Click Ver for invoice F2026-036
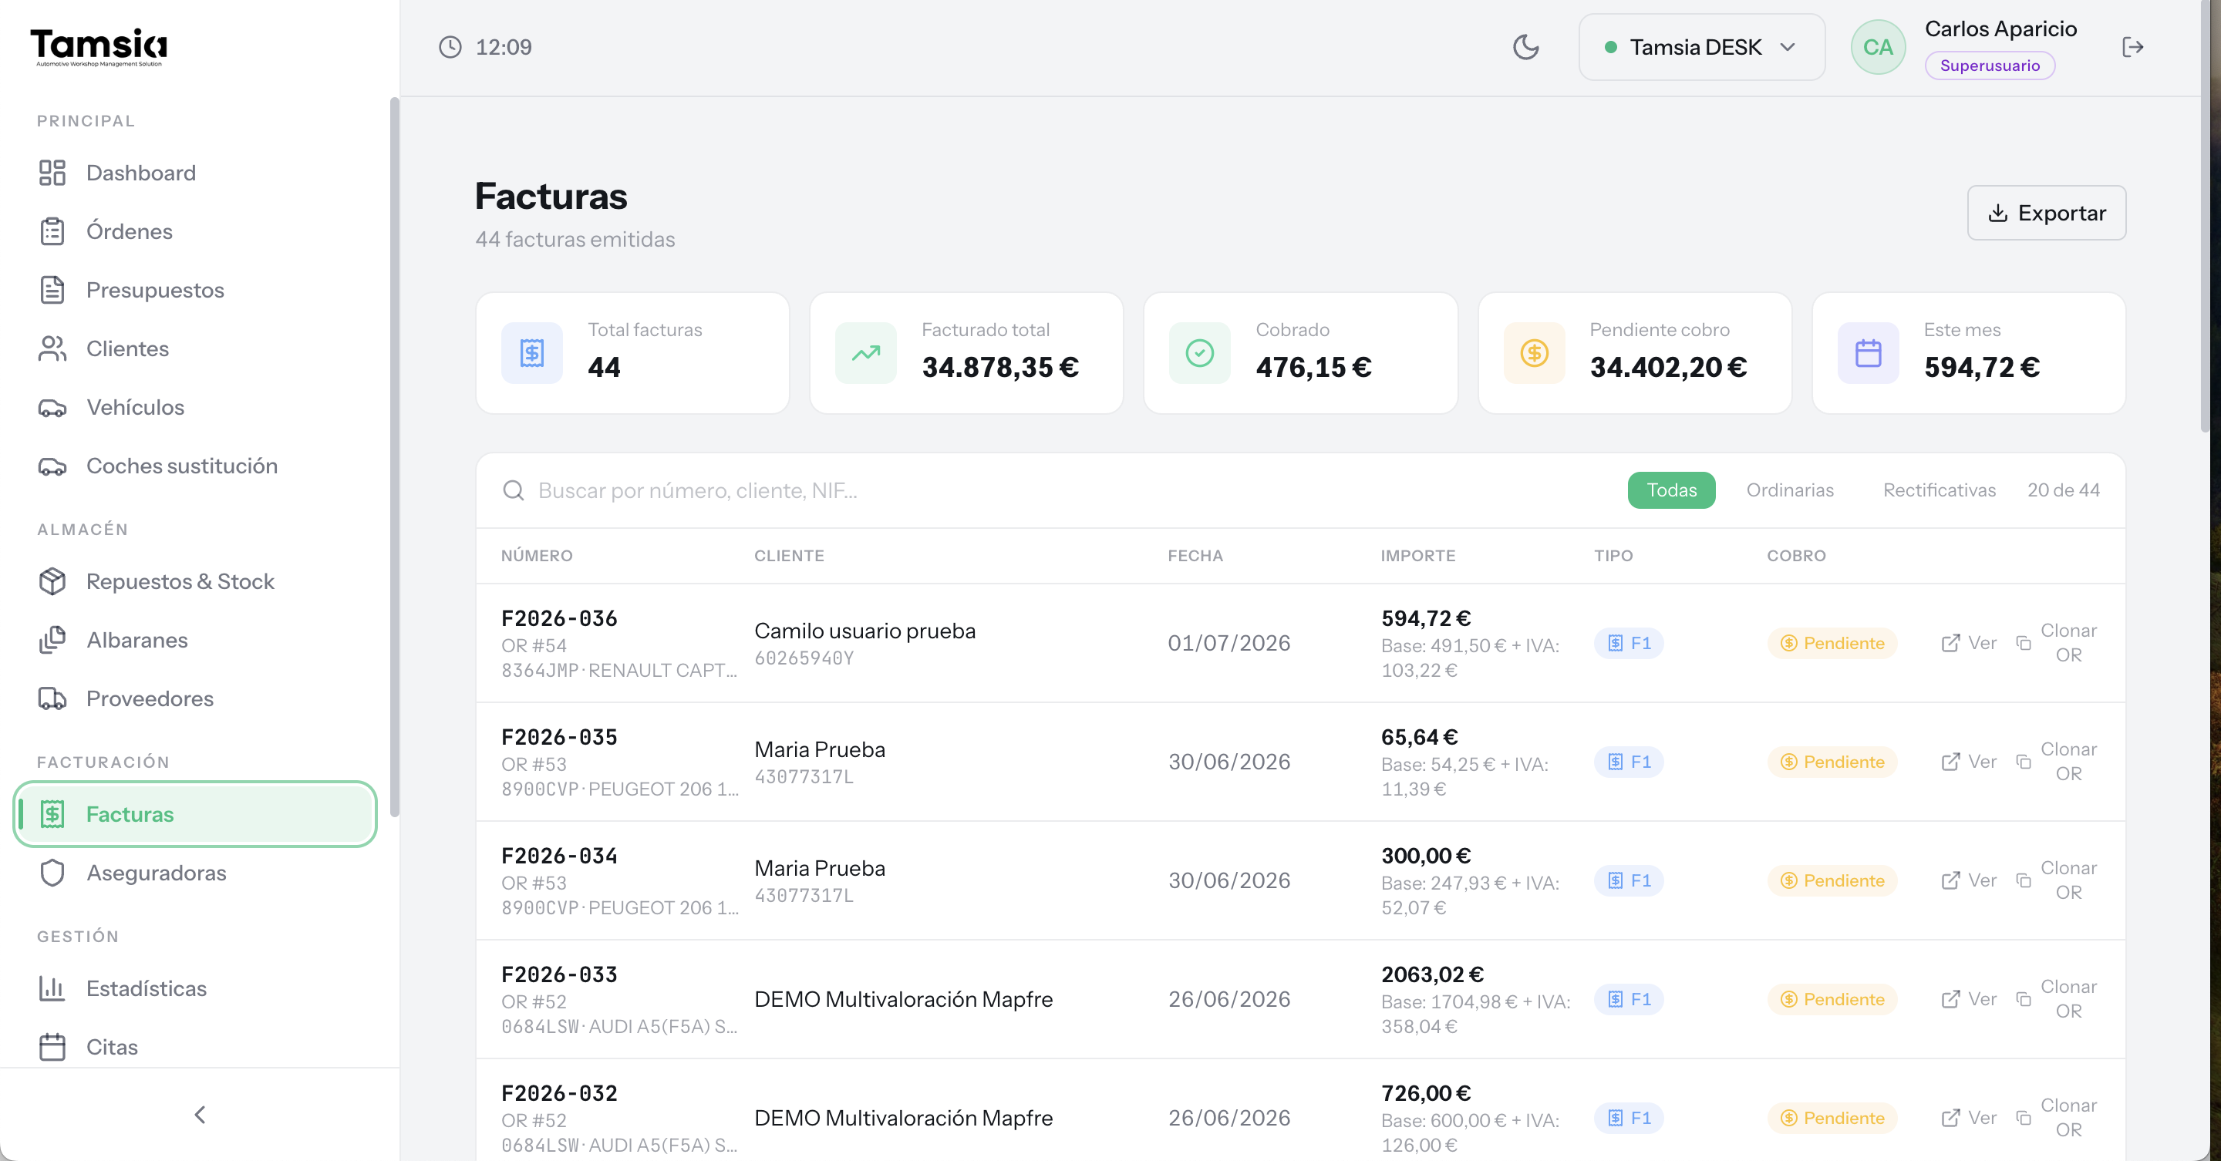 click(x=1968, y=643)
